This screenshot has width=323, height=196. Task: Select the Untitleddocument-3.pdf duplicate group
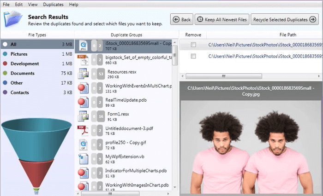click(123, 131)
